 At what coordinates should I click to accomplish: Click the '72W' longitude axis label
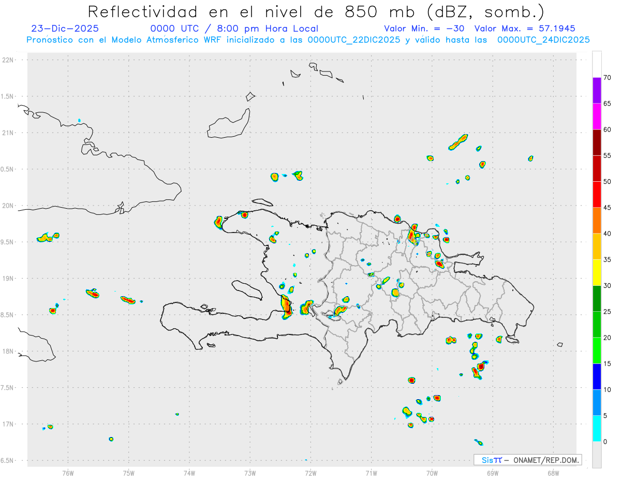pos(310,473)
